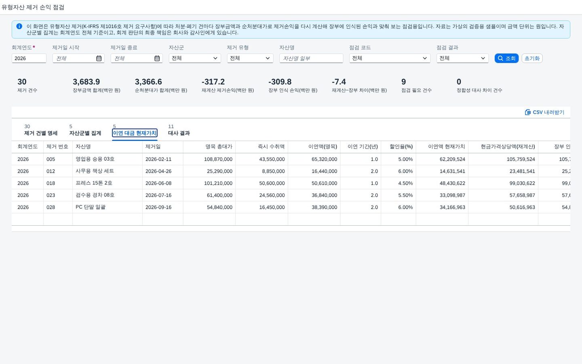Select the PC 단말 일괄 row
The height and width of the screenshot is (364, 582).
(291, 207)
